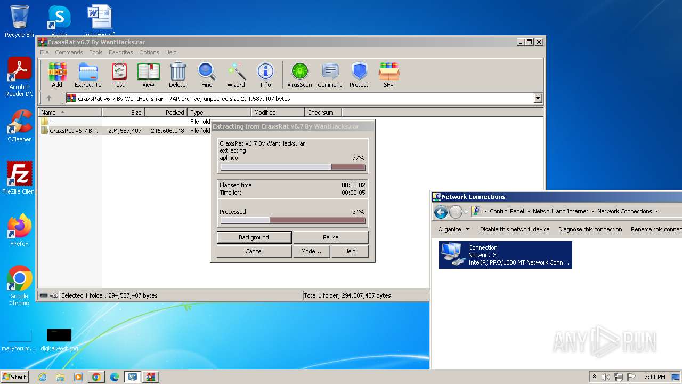Open Skype desktop shortcut
This screenshot has width=682, height=384.
(59, 20)
